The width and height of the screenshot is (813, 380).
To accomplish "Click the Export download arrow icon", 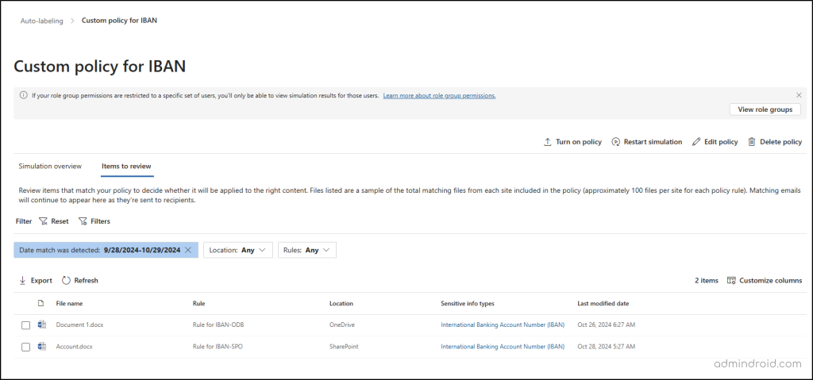I will 23,280.
